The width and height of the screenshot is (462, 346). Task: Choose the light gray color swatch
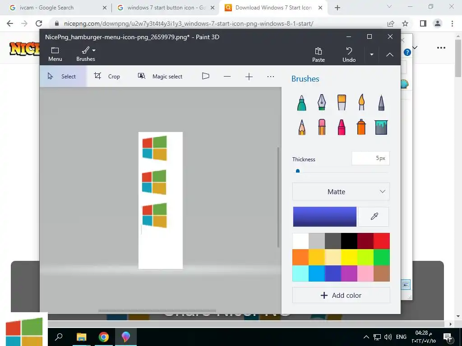(317, 241)
